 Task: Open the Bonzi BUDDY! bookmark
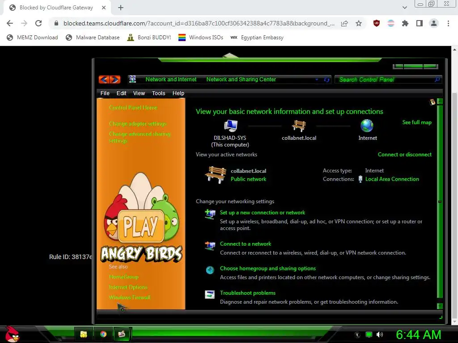(149, 38)
